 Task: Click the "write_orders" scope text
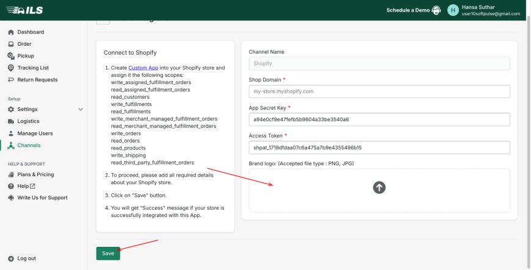[126, 133]
